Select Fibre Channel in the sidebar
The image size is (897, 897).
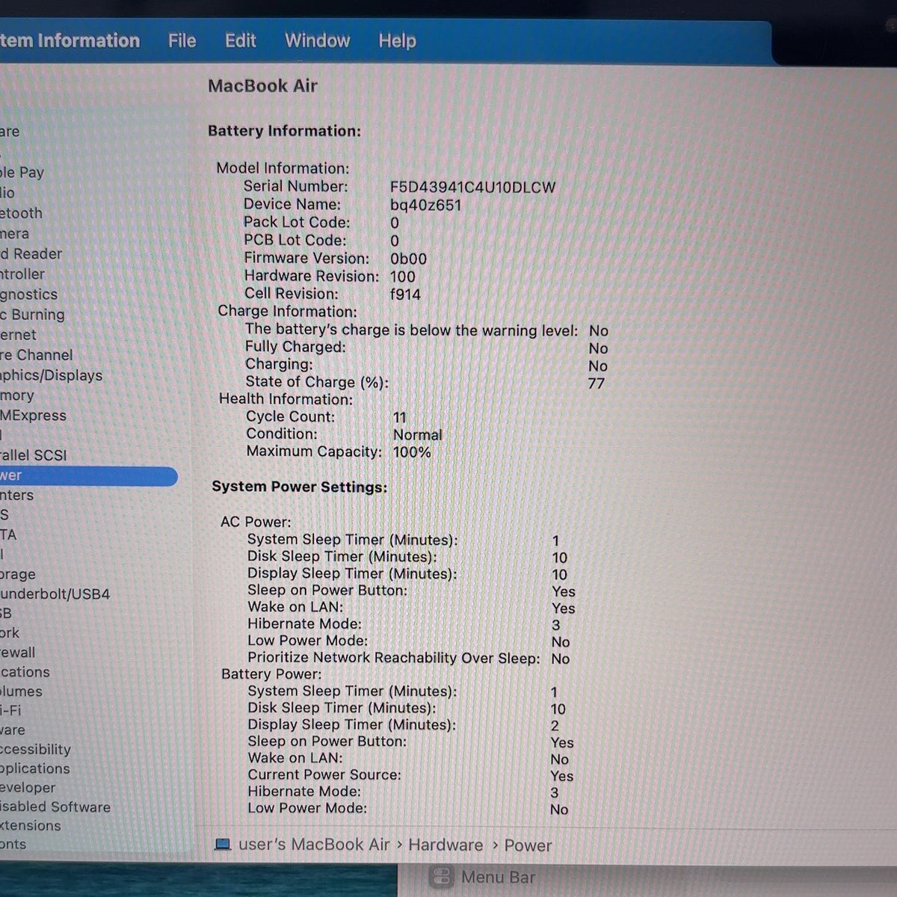37,355
